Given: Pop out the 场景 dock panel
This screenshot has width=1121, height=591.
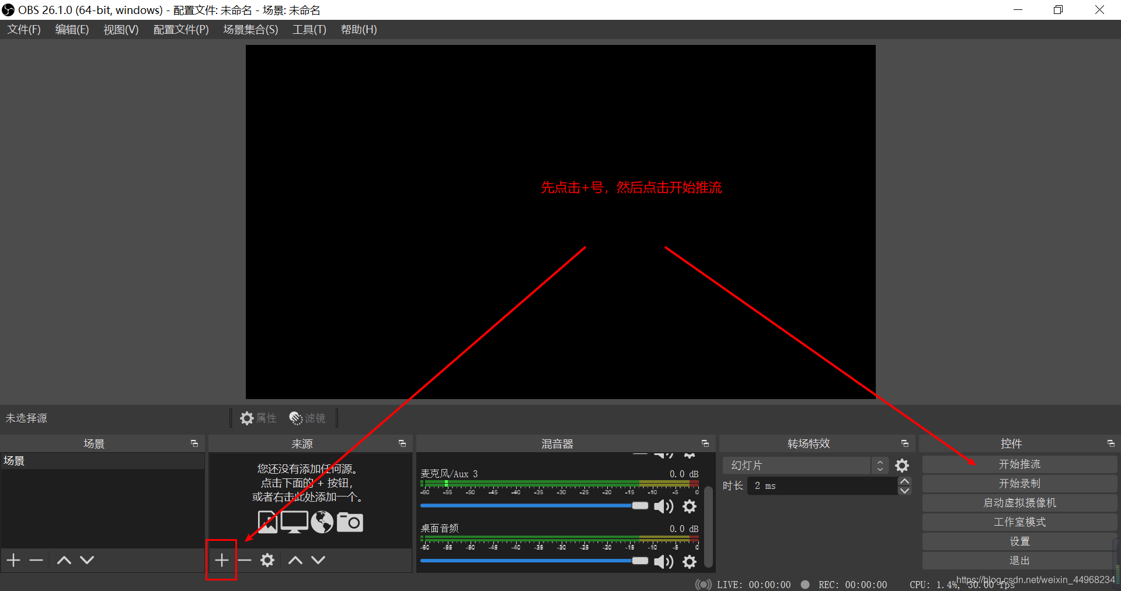Looking at the screenshot, I should pyautogui.click(x=194, y=443).
